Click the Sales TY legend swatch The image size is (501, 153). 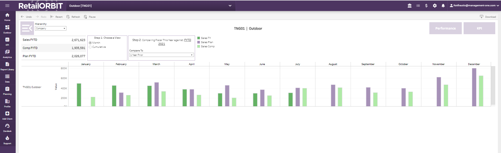tap(198, 38)
